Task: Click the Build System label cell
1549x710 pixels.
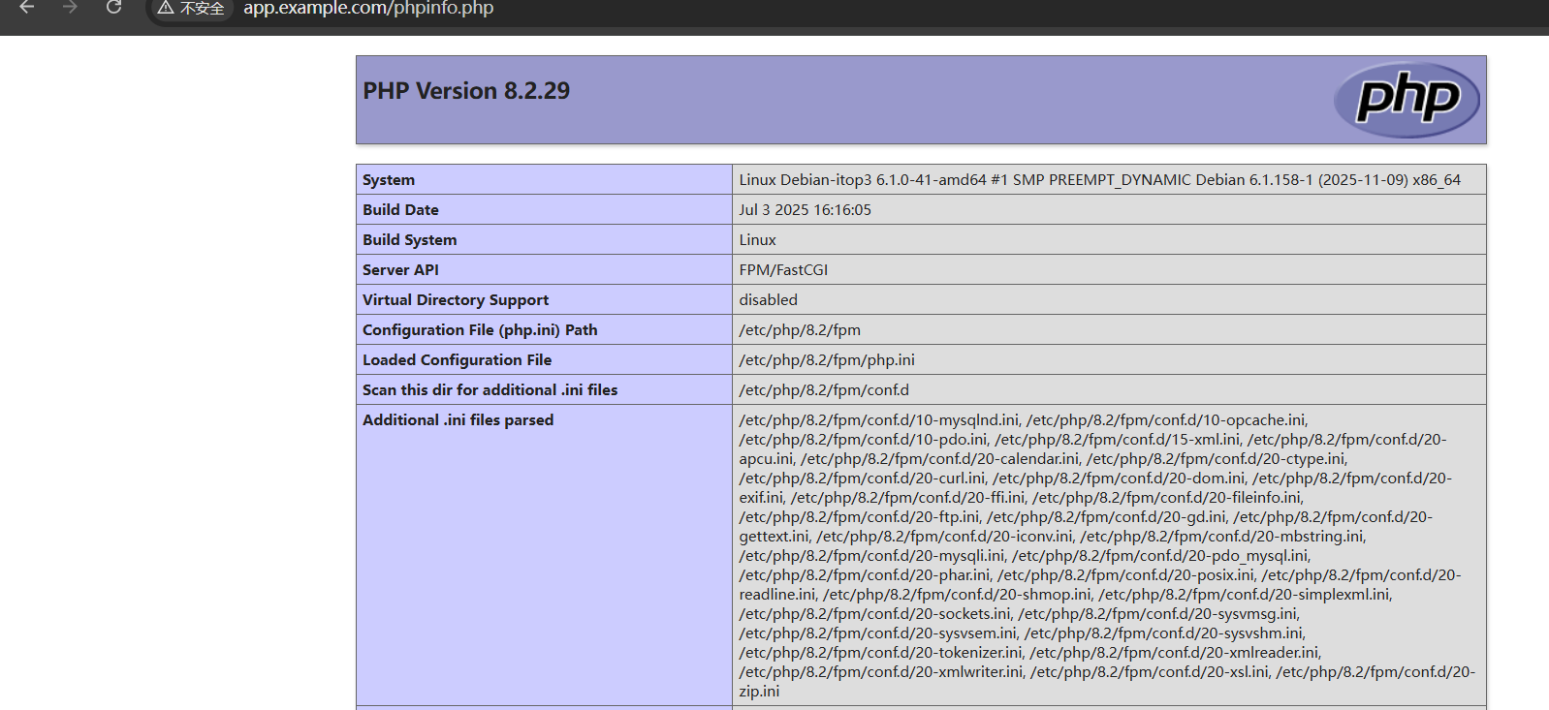Action: (x=409, y=240)
